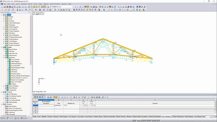Viewport: 217px width, 122px height.
Task: Go to previous result case arrow
Action: (76, 7)
